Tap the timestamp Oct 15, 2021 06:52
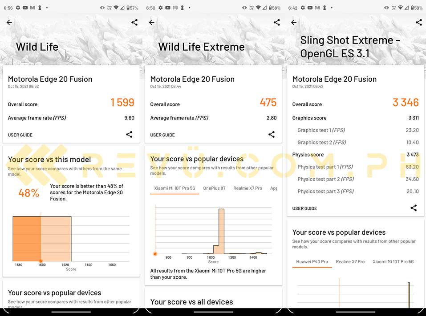The width and height of the screenshot is (426, 316). [x=23, y=87]
